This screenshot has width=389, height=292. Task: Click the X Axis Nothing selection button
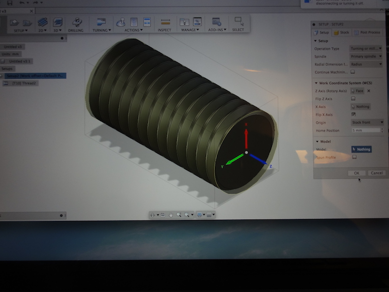pyautogui.click(x=360, y=107)
